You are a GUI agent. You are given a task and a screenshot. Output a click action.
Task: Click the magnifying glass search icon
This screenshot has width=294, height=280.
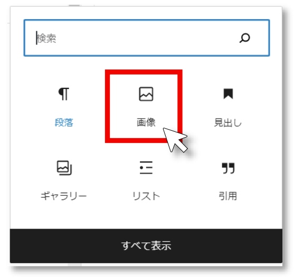(244, 38)
